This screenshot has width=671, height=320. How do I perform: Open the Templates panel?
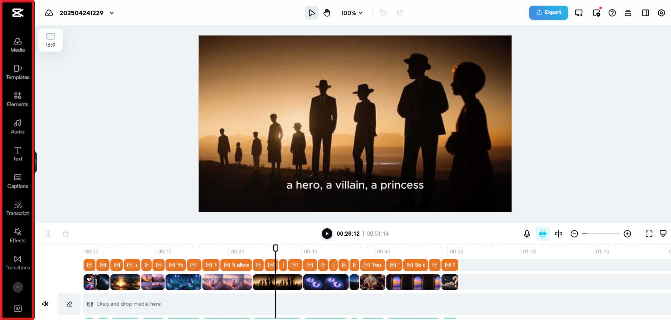click(18, 72)
